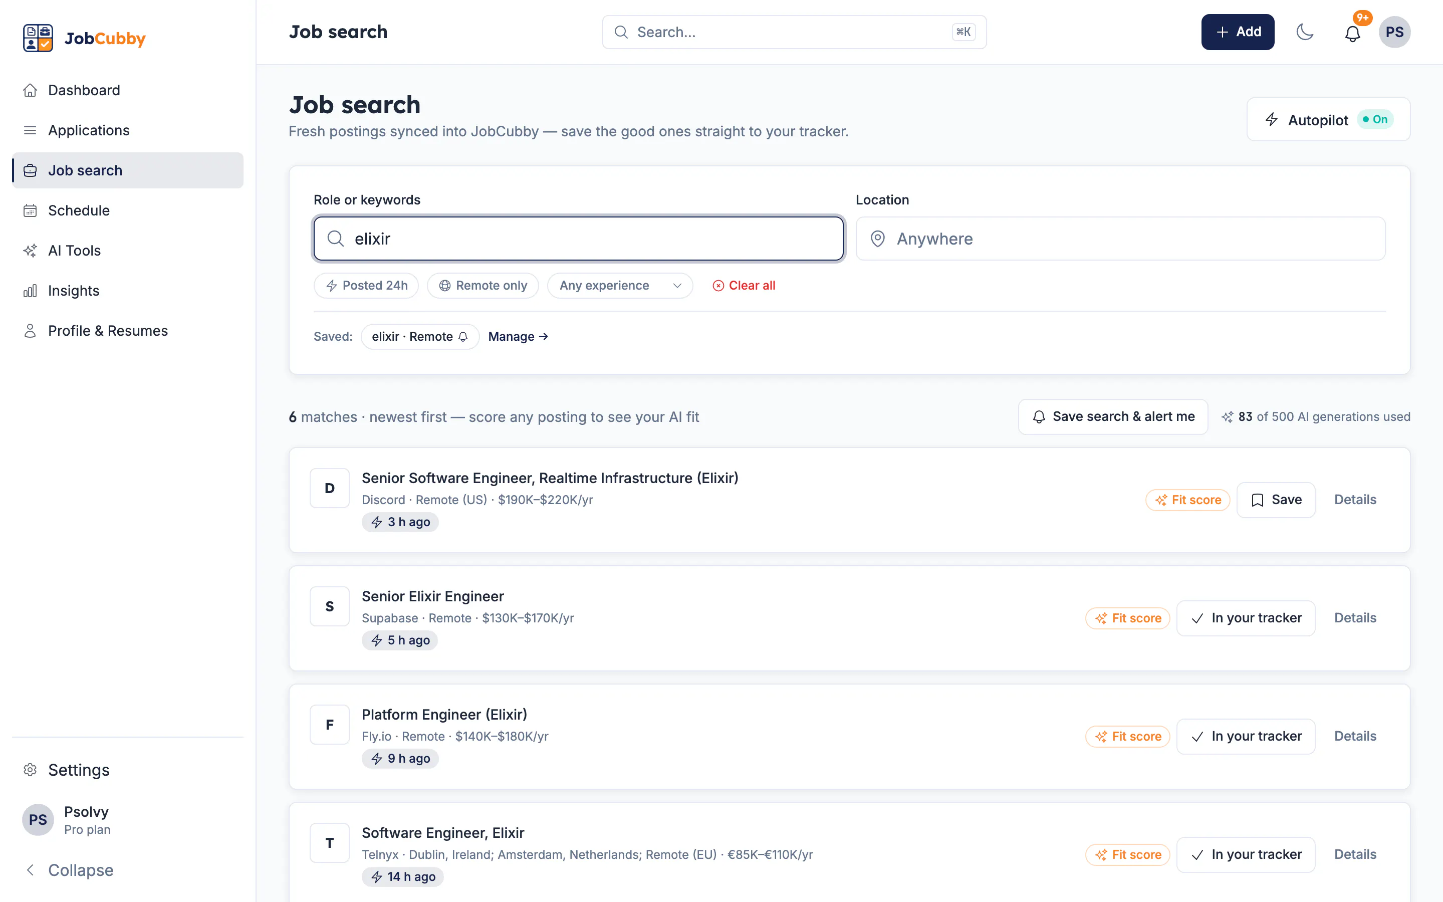
Task: Save the Discord job posting
Action: [x=1276, y=500]
